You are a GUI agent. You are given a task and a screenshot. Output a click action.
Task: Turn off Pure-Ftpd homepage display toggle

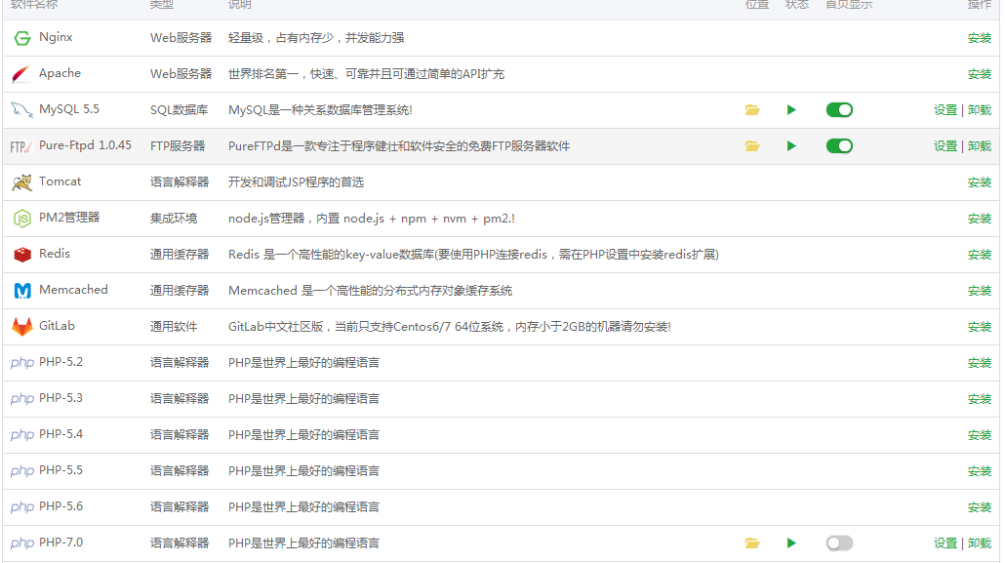839,146
